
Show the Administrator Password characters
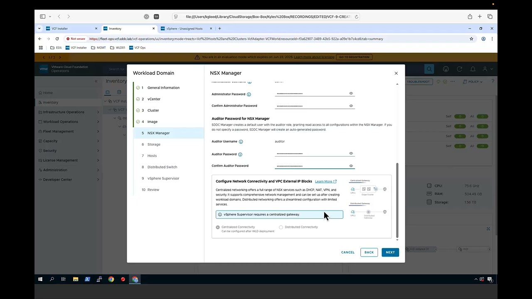pyautogui.click(x=351, y=93)
